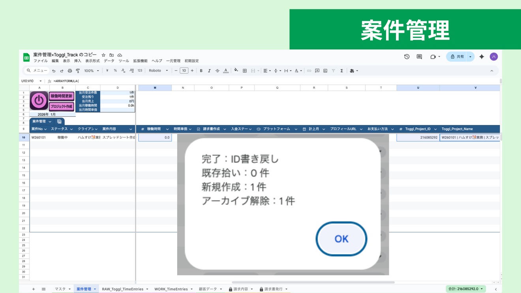Toggle strikethrough formatting
This screenshot has width=521, height=293.
pos(217,71)
